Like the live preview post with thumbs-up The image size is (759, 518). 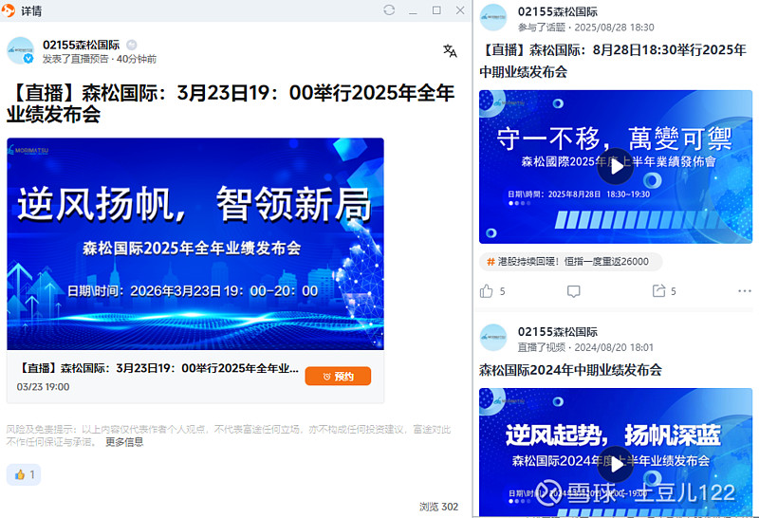click(24, 474)
